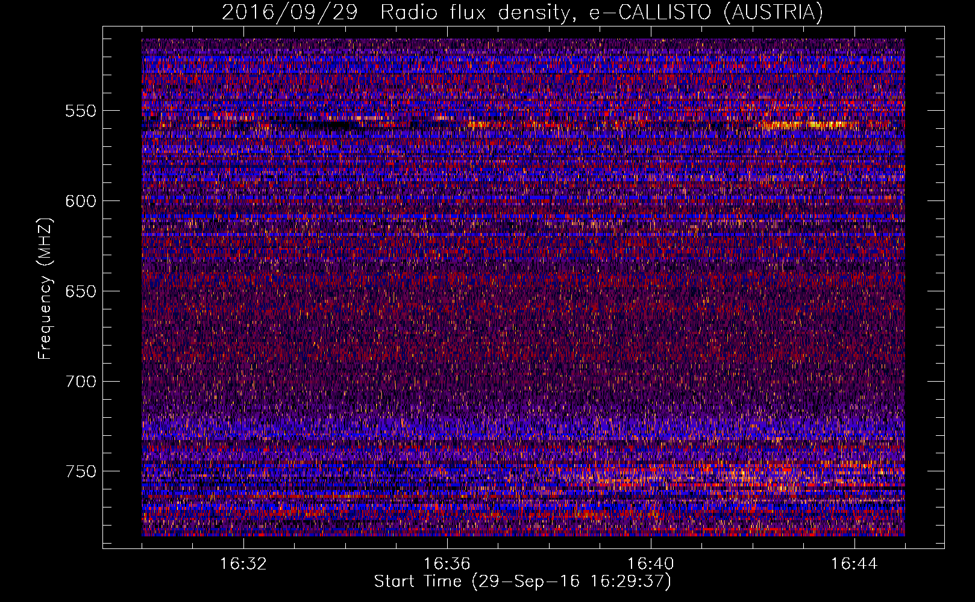Click the 550 frequency tick label
Viewport: 975px width, 602px height.
click(x=81, y=111)
